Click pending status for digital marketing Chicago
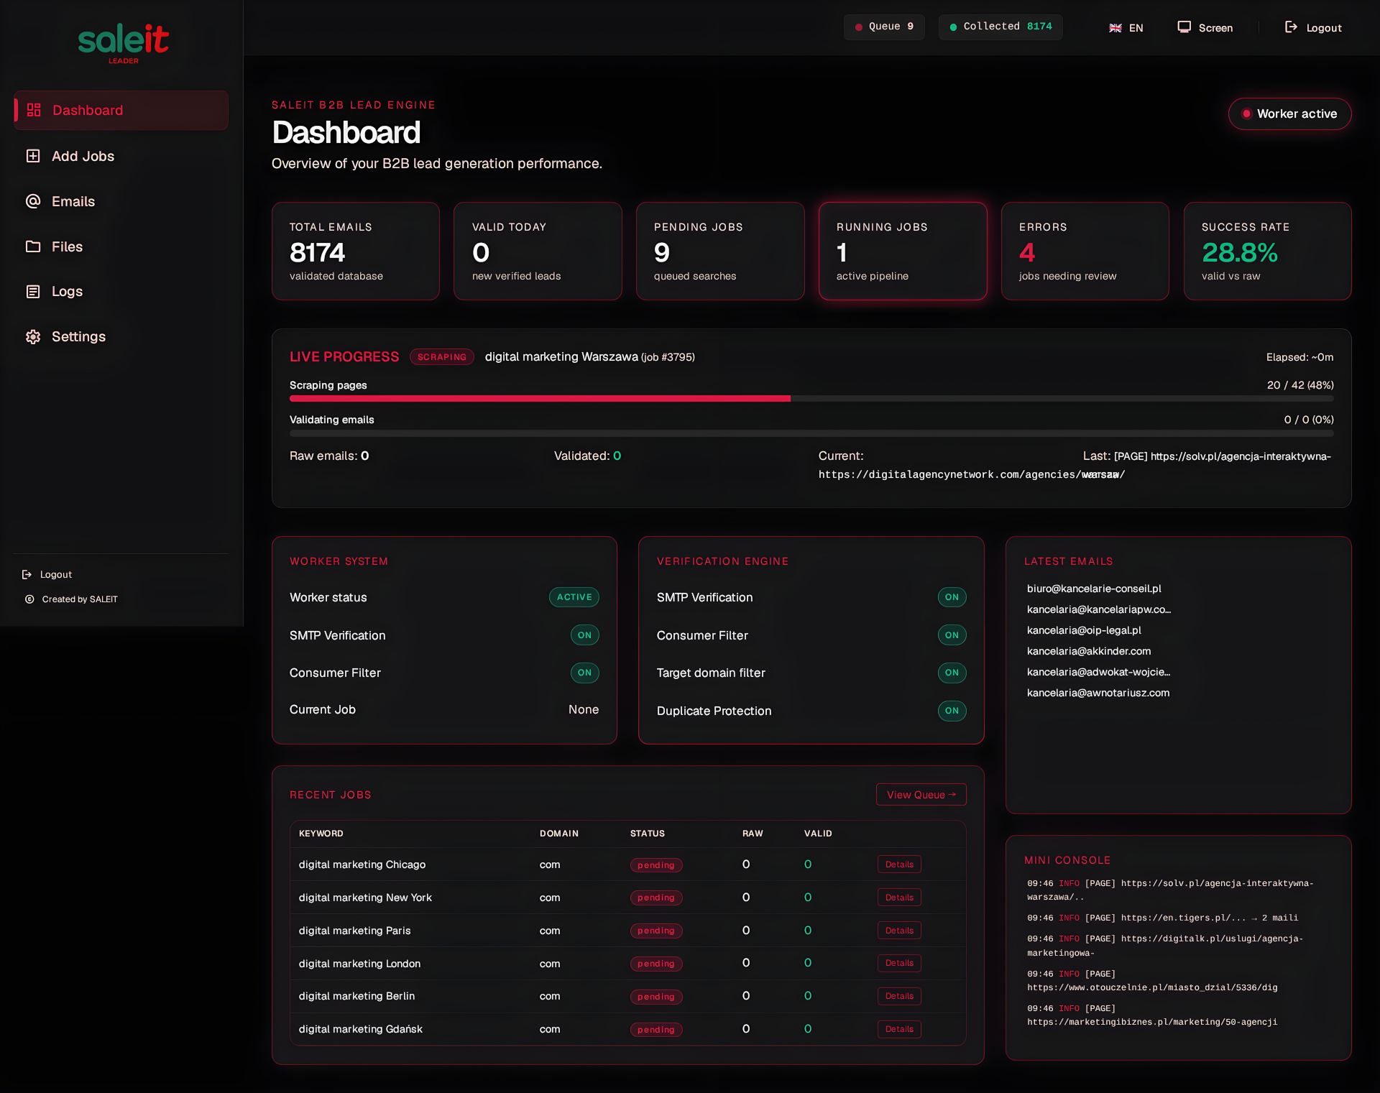Screen dimensions: 1380x1093 click(x=656, y=865)
